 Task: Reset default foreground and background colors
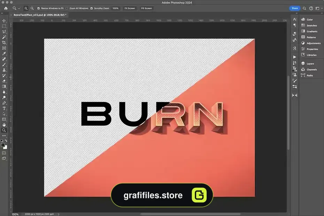pyautogui.click(x=2, y=140)
